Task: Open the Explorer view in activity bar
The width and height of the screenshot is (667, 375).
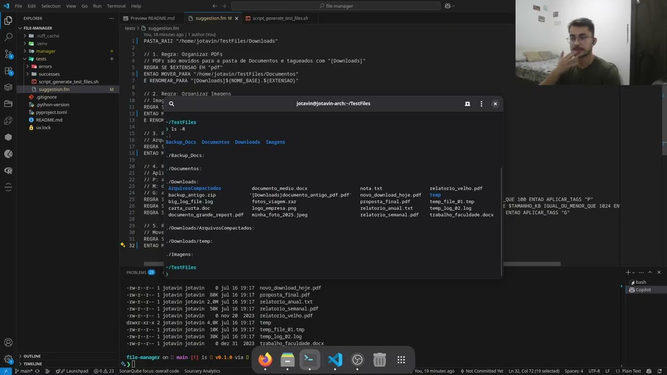Action: 8,21
